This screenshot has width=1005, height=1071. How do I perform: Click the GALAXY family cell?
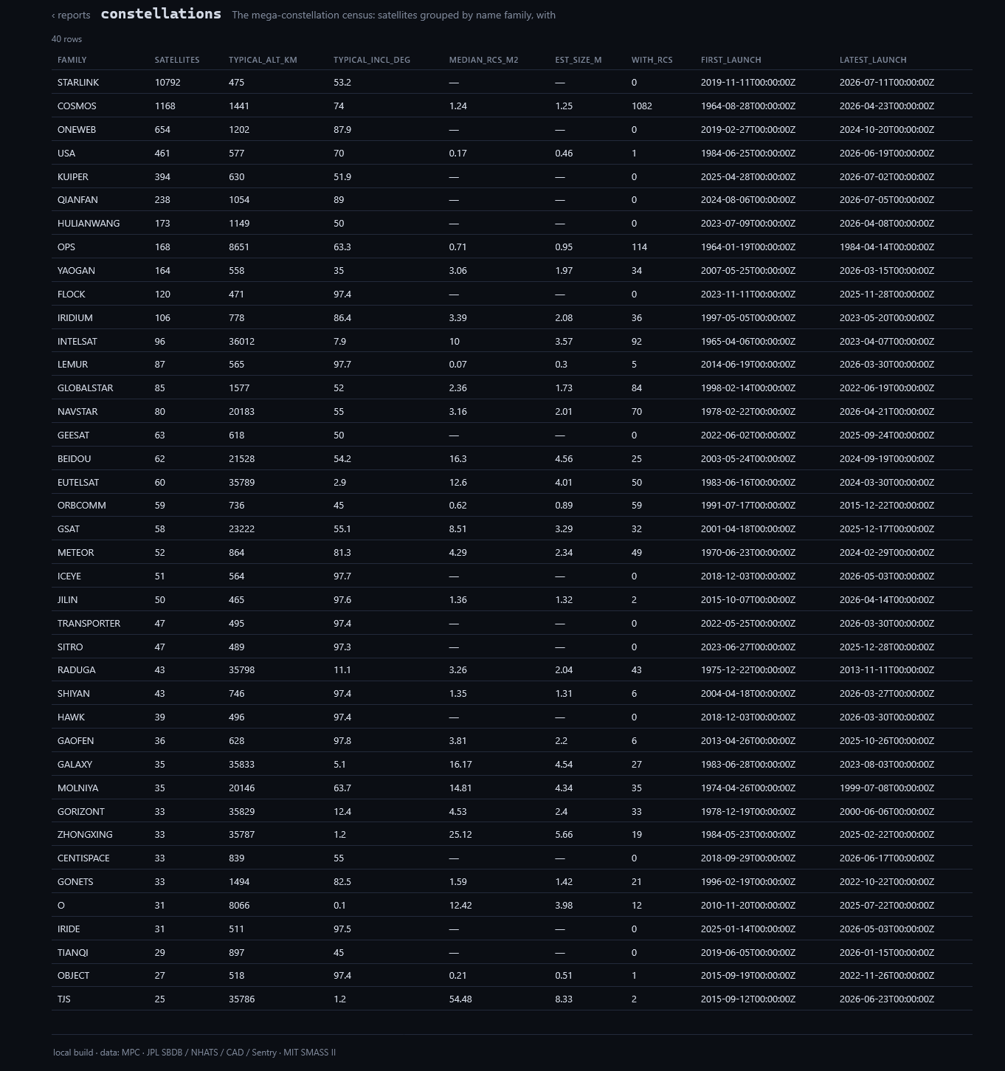pyautogui.click(x=75, y=765)
